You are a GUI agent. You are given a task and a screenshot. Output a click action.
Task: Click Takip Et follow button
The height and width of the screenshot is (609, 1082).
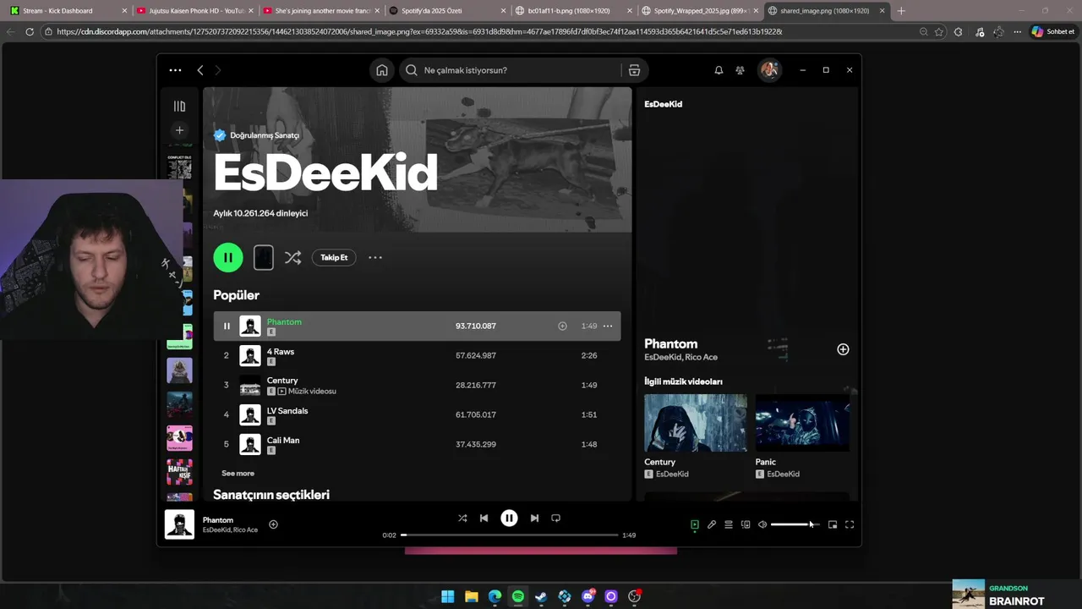pos(334,257)
